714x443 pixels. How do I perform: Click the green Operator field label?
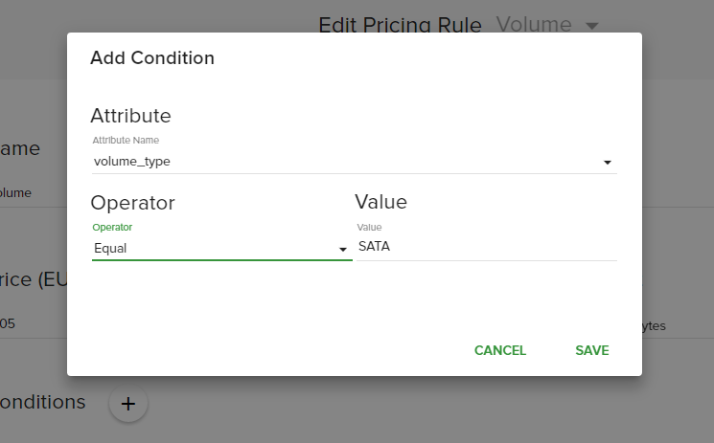click(x=112, y=227)
